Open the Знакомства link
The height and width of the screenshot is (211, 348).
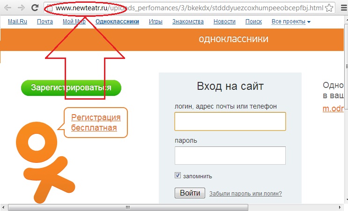point(188,22)
